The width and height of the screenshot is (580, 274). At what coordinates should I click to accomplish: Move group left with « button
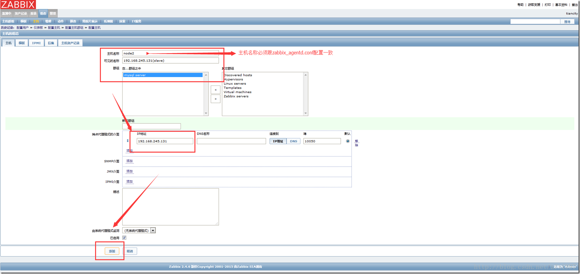(216, 90)
